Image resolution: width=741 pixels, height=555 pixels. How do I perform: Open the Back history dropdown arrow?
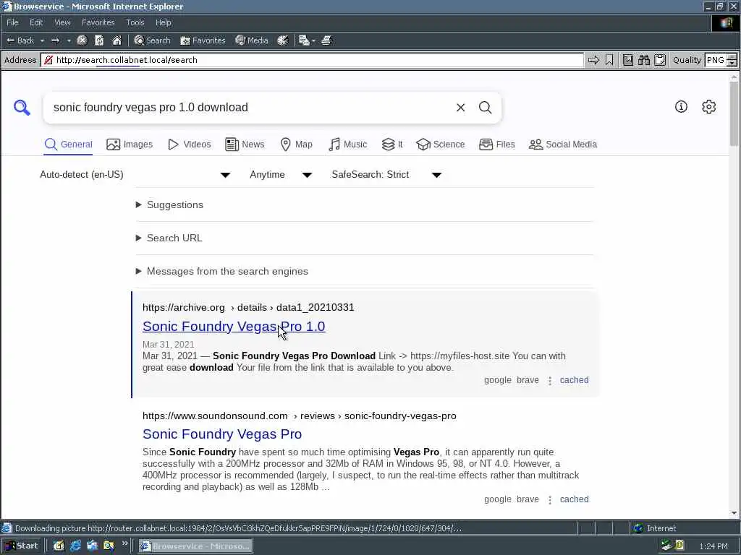pos(42,40)
